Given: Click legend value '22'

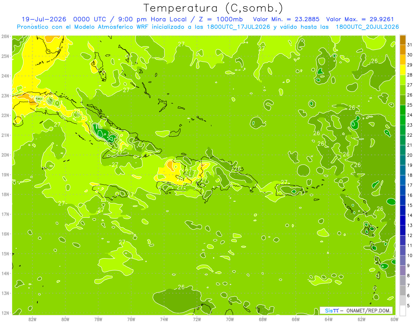Looking at the screenshot, I should (410, 135).
